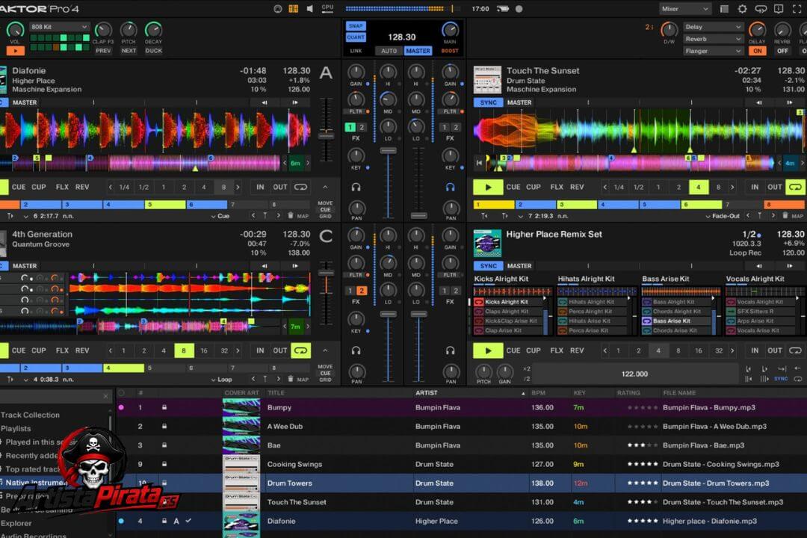807x538 pixels.
Task: Open the Mixer layout dropdown
Action: point(685,9)
